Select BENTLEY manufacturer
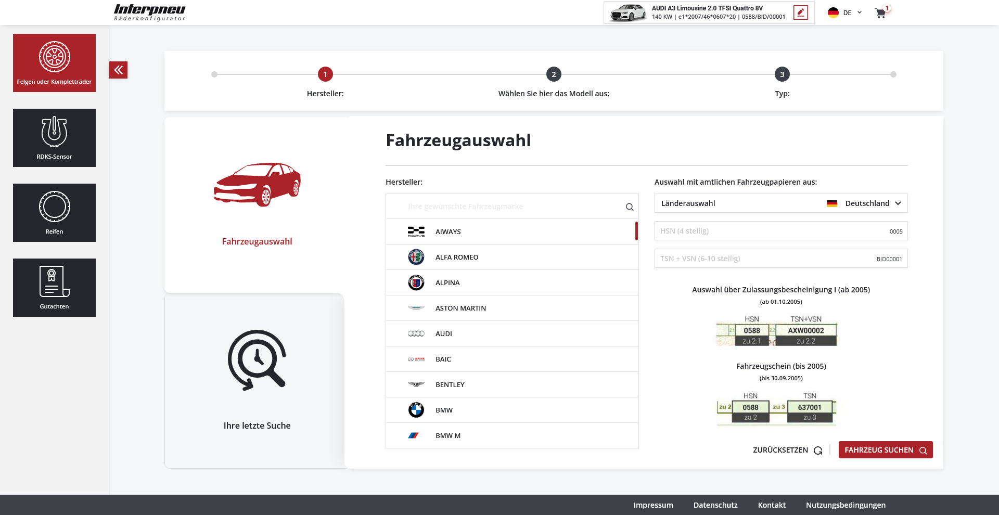Image resolution: width=999 pixels, height=515 pixels. pos(512,384)
